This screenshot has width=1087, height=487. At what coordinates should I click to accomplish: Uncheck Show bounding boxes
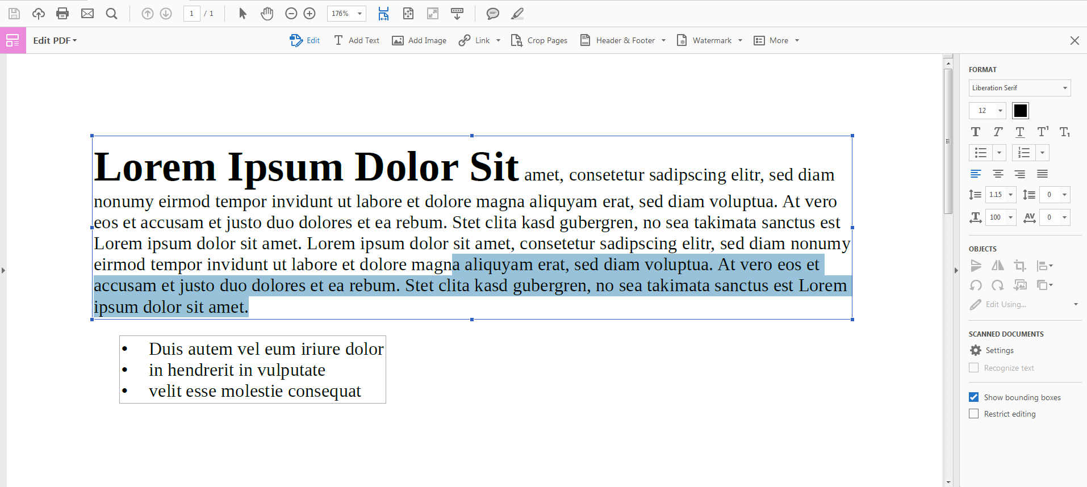(974, 397)
